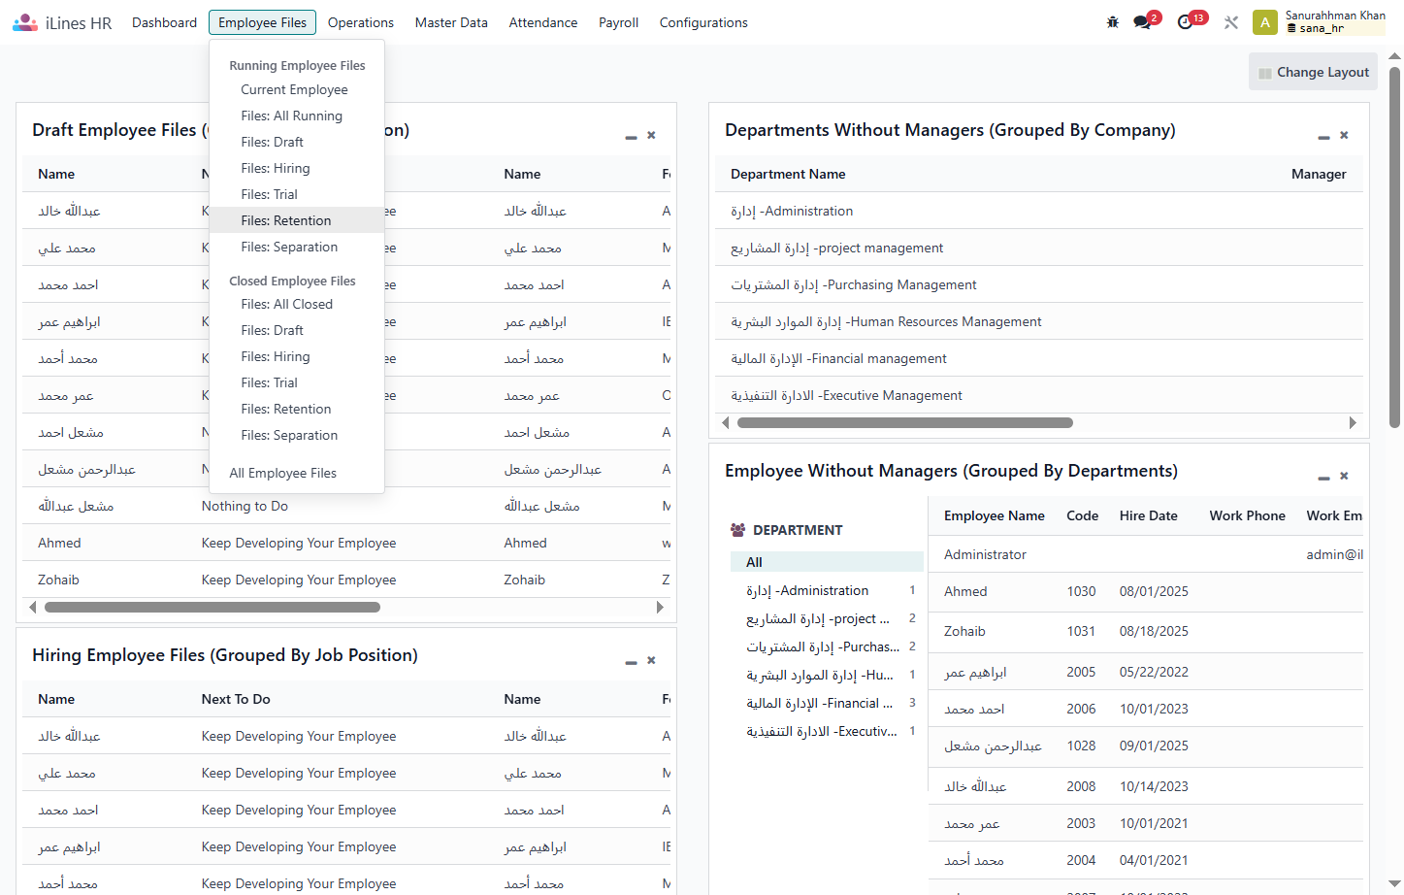Collapse the open Employee Files menu
Viewport: 1404px width, 895px height.
tap(262, 22)
